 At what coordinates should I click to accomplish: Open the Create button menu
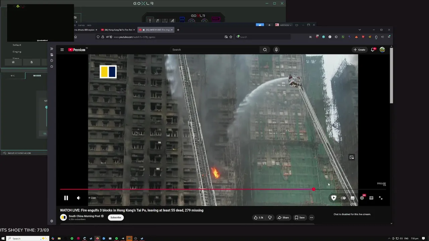[359, 50]
